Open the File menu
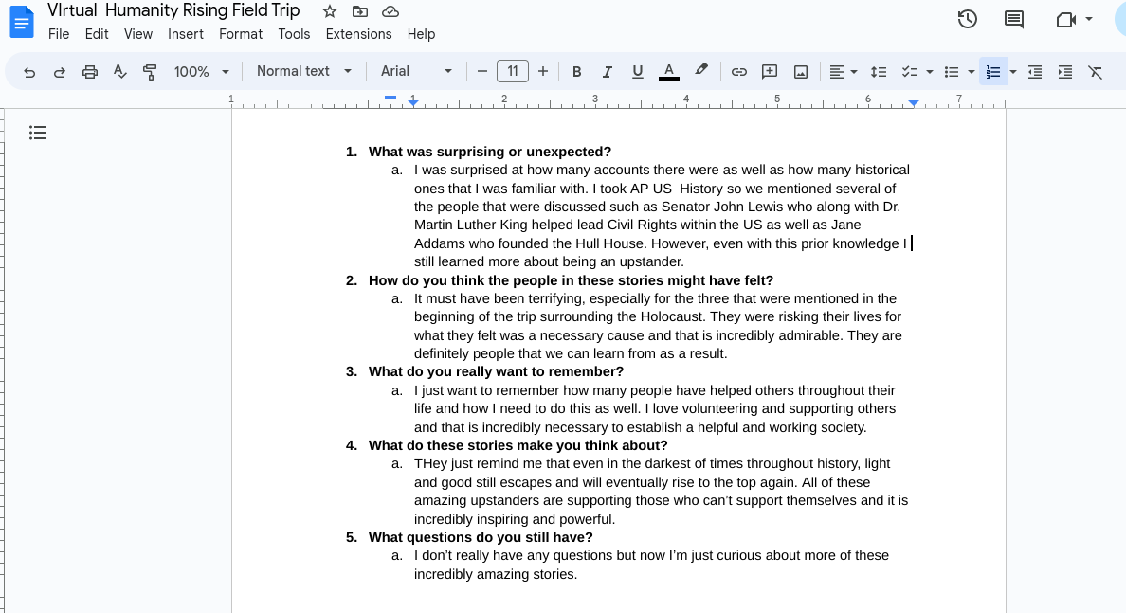Image resolution: width=1126 pixels, height=613 pixels. tap(58, 34)
